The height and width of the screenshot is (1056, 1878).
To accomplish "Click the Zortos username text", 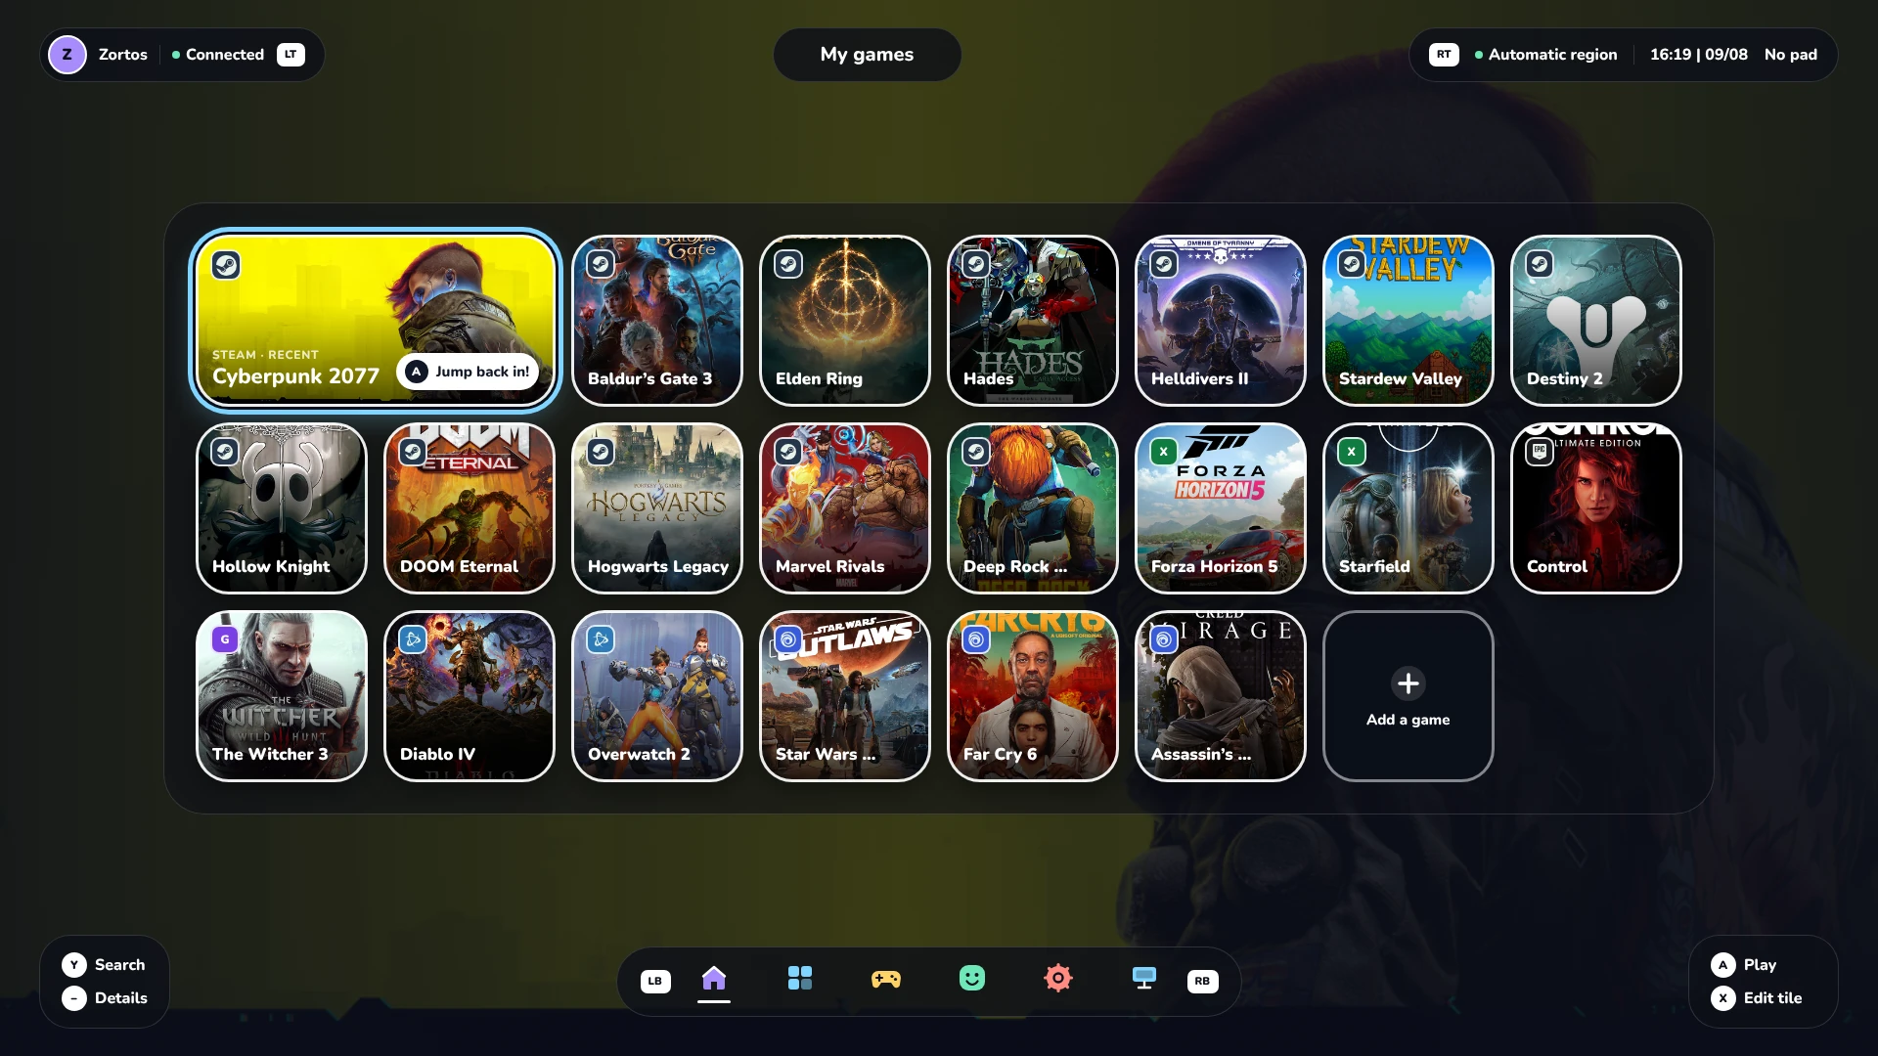I will point(123,55).
